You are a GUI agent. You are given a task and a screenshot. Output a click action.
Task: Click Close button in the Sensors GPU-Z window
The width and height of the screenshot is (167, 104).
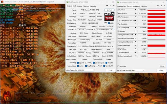[161, 71]
